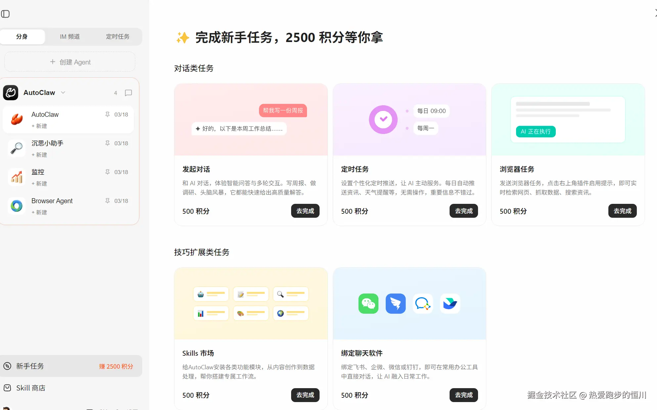Click the 创建 Agent button
The height and width of the screenshot is (410, 657).
click(x=70, y=62)
